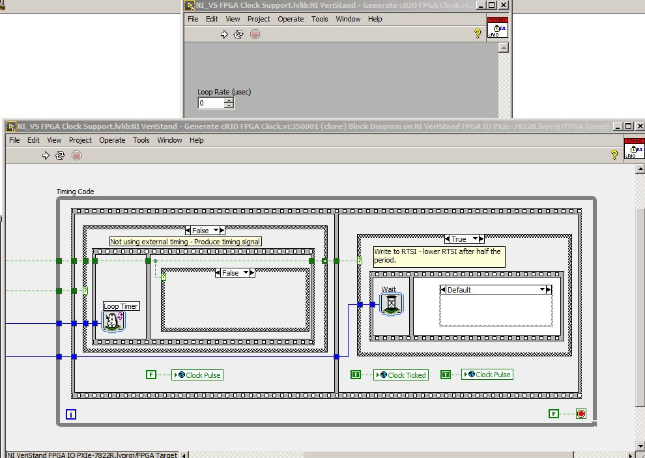Click FPGA Target project path in status bar
The height and width of the screenshot is (458, 645).
click(93, 455)
